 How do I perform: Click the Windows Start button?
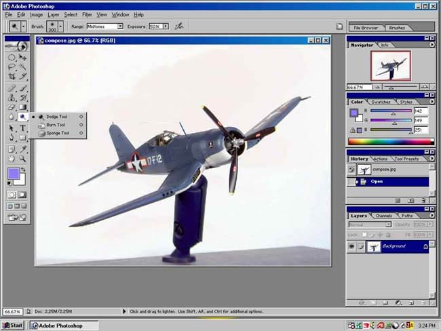(13, 326)
